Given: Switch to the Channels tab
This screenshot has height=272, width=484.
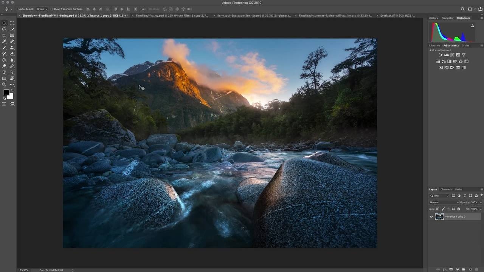Looking at the screenshot, I should pyautogui.click(x=446, y=189).
